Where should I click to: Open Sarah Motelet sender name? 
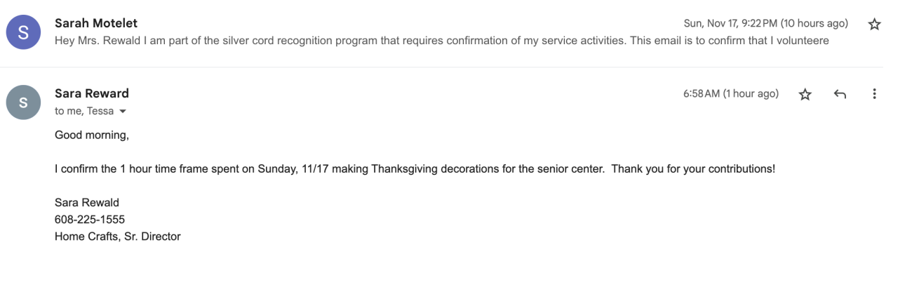[96, 23]
